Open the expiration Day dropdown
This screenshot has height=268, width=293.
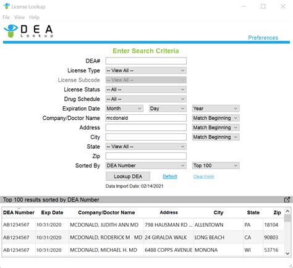(168, 109)
